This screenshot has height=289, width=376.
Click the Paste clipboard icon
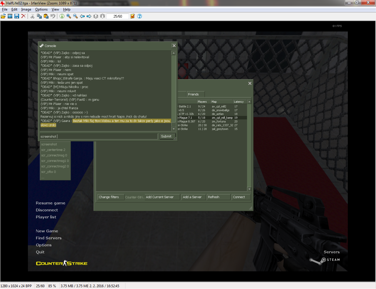click(46, 16)
